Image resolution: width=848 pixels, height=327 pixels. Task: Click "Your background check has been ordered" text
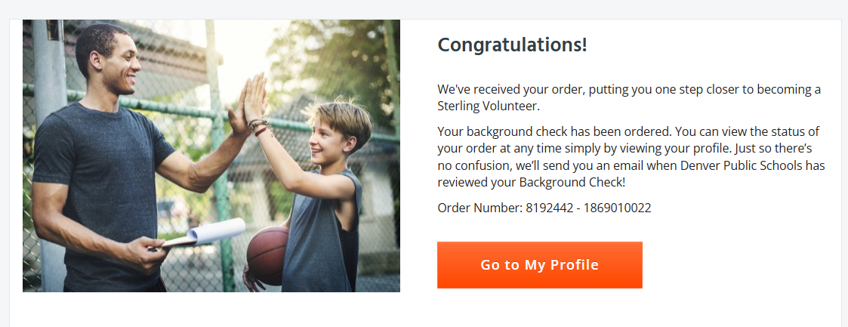pos(544,131)
